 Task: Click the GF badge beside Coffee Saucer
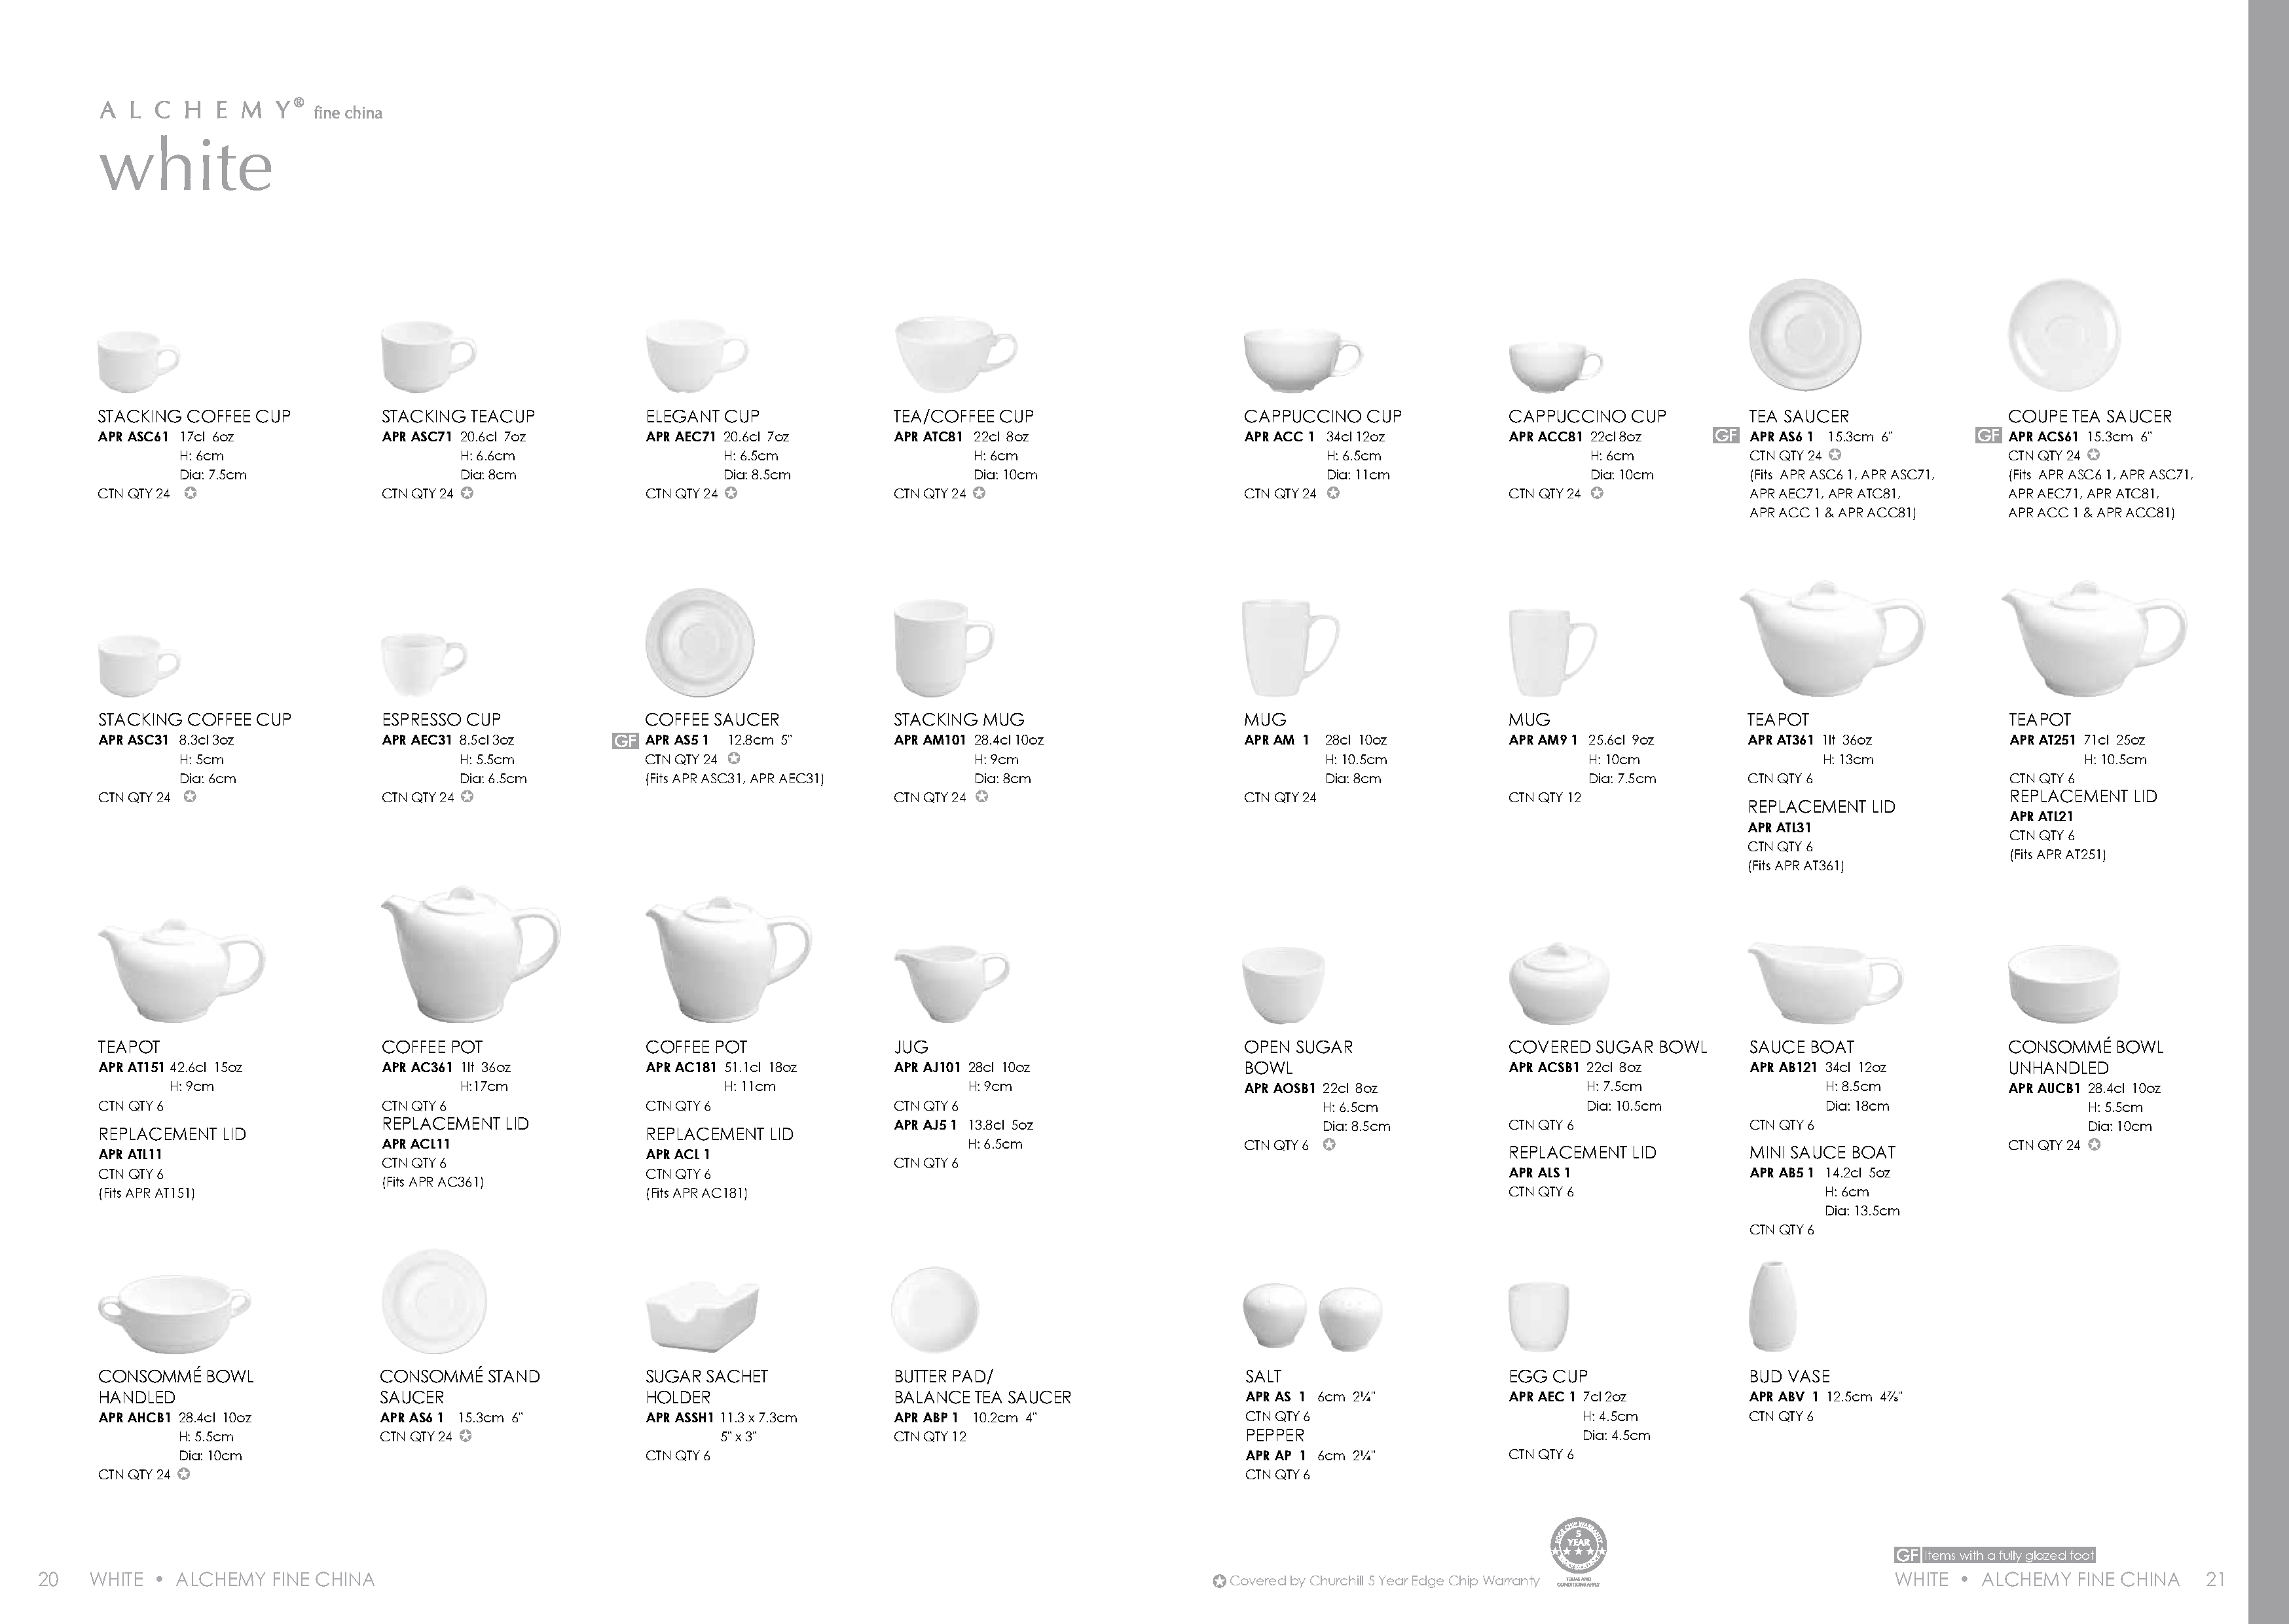coord(625,741)
